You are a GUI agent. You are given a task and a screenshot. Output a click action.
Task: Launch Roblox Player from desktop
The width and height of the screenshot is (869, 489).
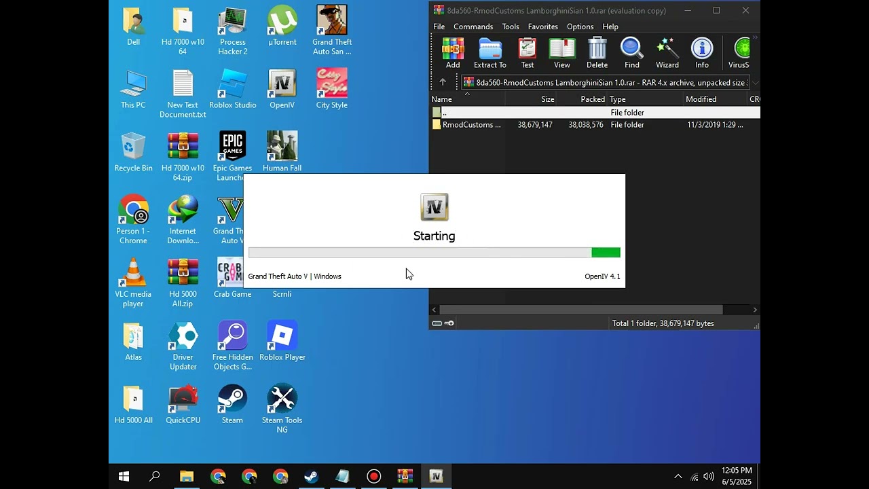coord(282,342)
